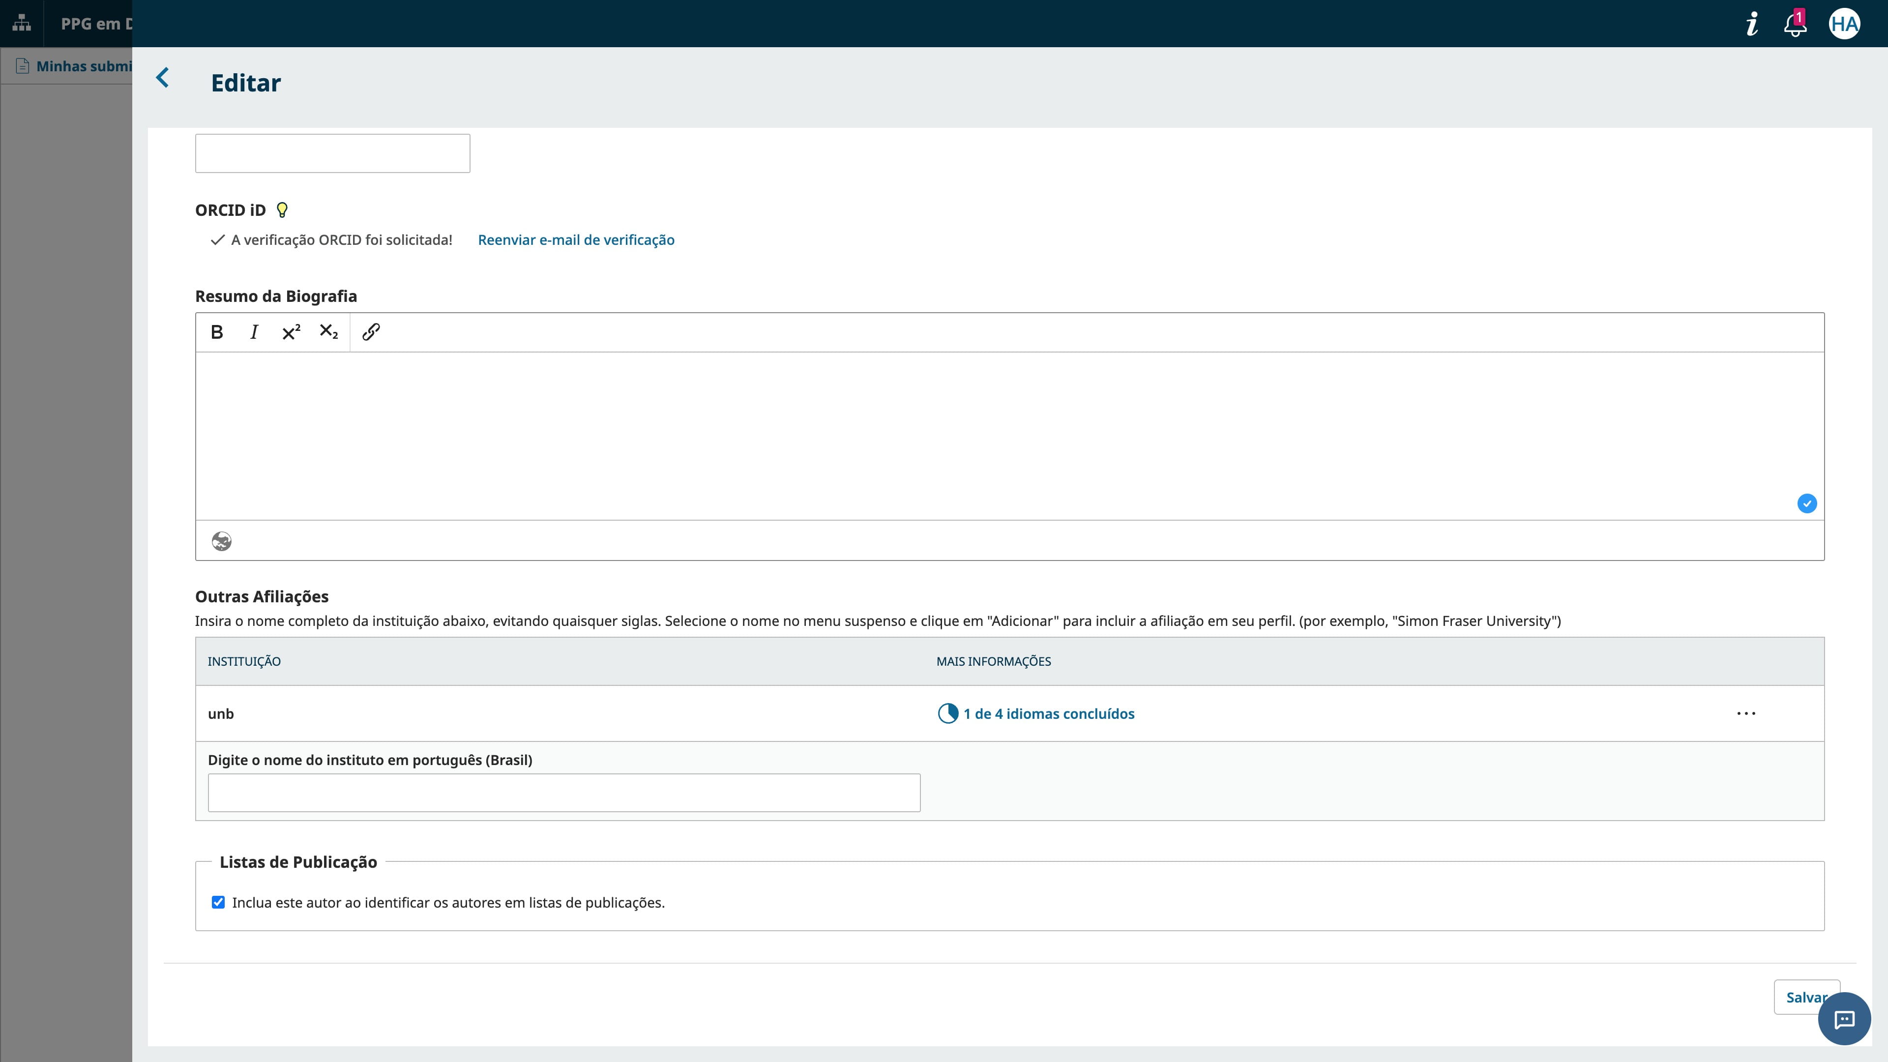The width and height of the screenshot is (1888, 1062).
Task: Open HA user avatar menu
Action: [x=1844, y=24]
